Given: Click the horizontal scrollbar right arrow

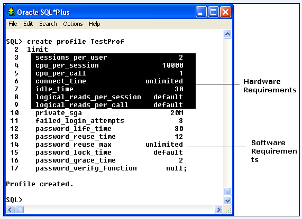Looking at the screenshot, I should tap(218, 210).
